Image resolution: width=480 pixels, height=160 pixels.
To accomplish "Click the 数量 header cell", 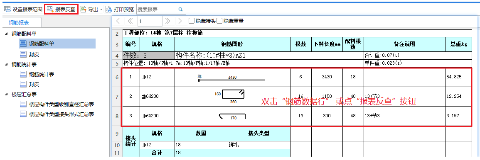I will click(x=202, y=133).
